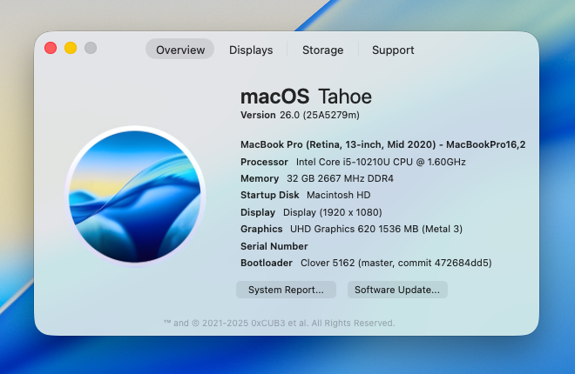
Task: Click memory value 32 GB 2667 MHz DDR4
Action: 340,178
